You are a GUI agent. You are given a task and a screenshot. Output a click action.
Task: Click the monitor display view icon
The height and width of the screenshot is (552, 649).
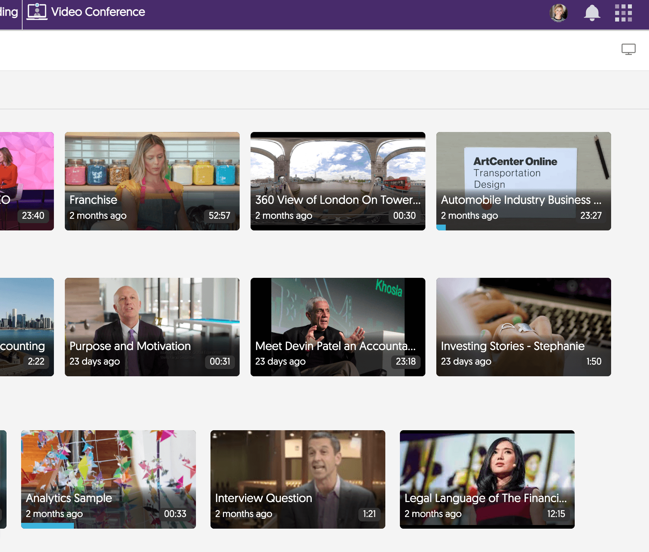pos(629,49)
